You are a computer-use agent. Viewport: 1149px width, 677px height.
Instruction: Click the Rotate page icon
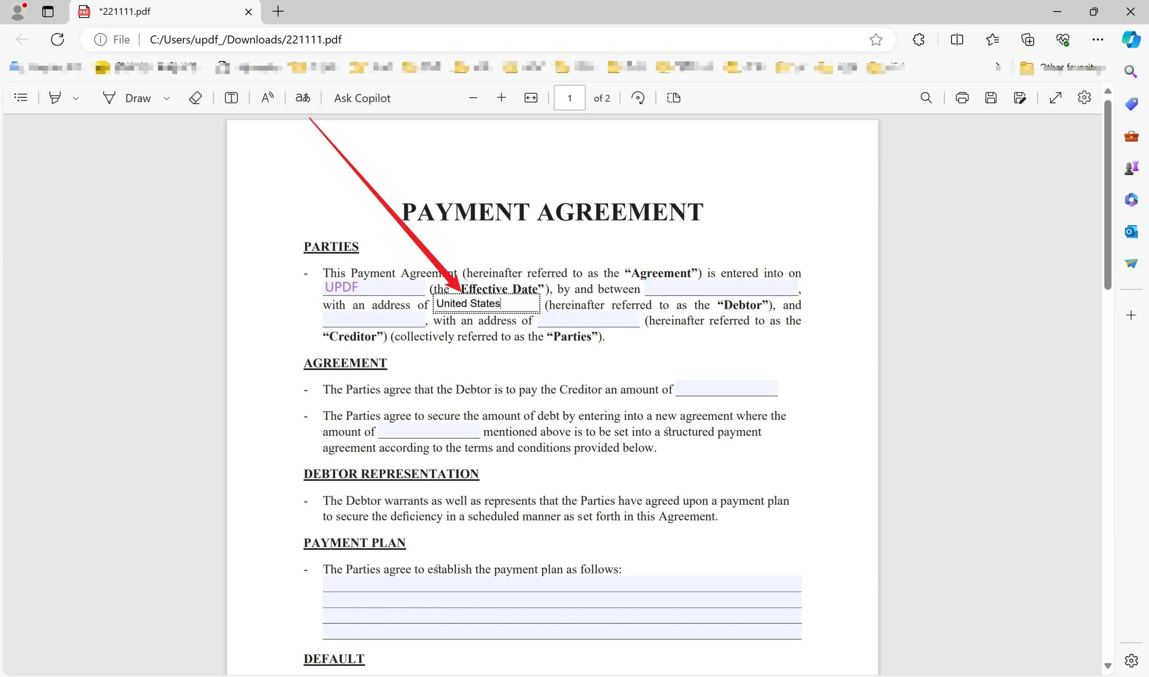[638, 97]
